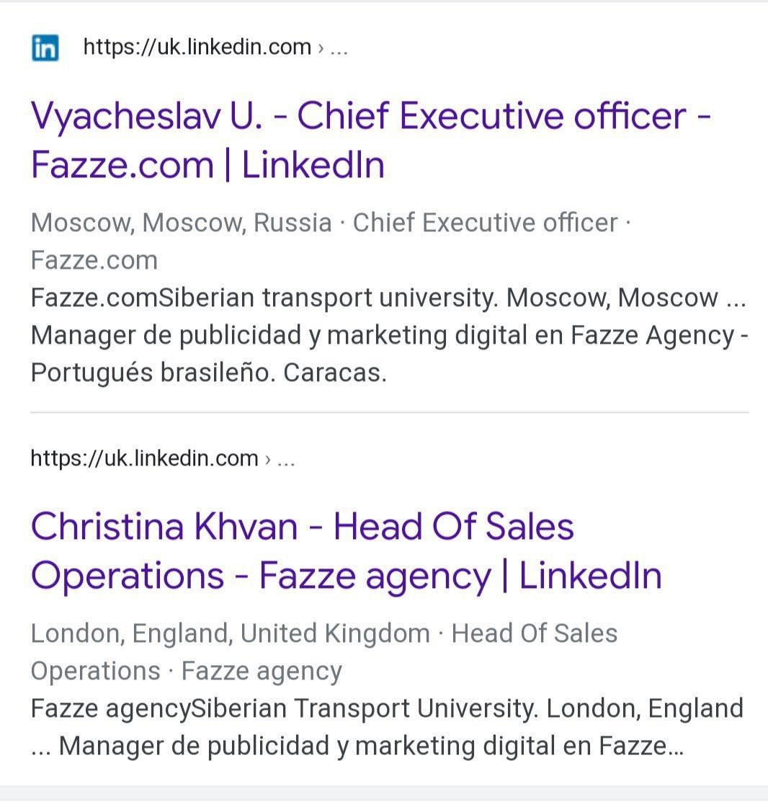The height and width of the screenshot is (802, 768).
Task: Click 'Portugués brasileño. Caracas.' snippet text
Action: [x=209, y=373]
